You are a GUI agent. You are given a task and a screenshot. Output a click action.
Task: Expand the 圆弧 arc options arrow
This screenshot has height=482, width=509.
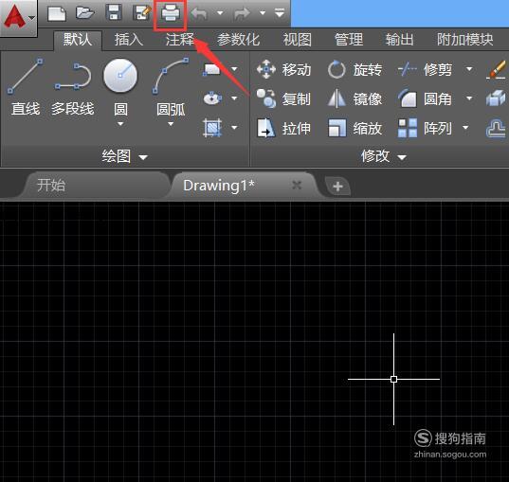click(171, 124)
